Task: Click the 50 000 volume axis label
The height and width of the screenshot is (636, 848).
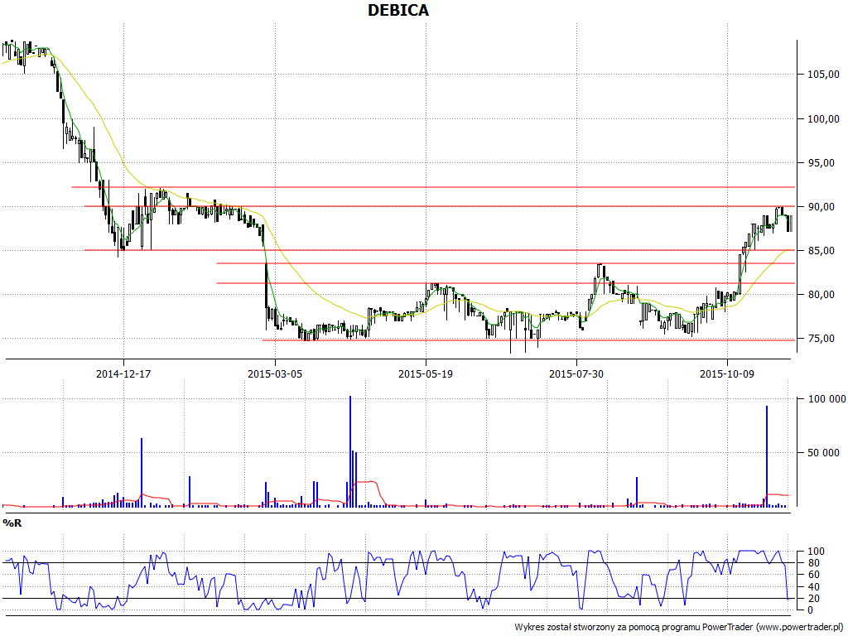Action: pos(824,453)
